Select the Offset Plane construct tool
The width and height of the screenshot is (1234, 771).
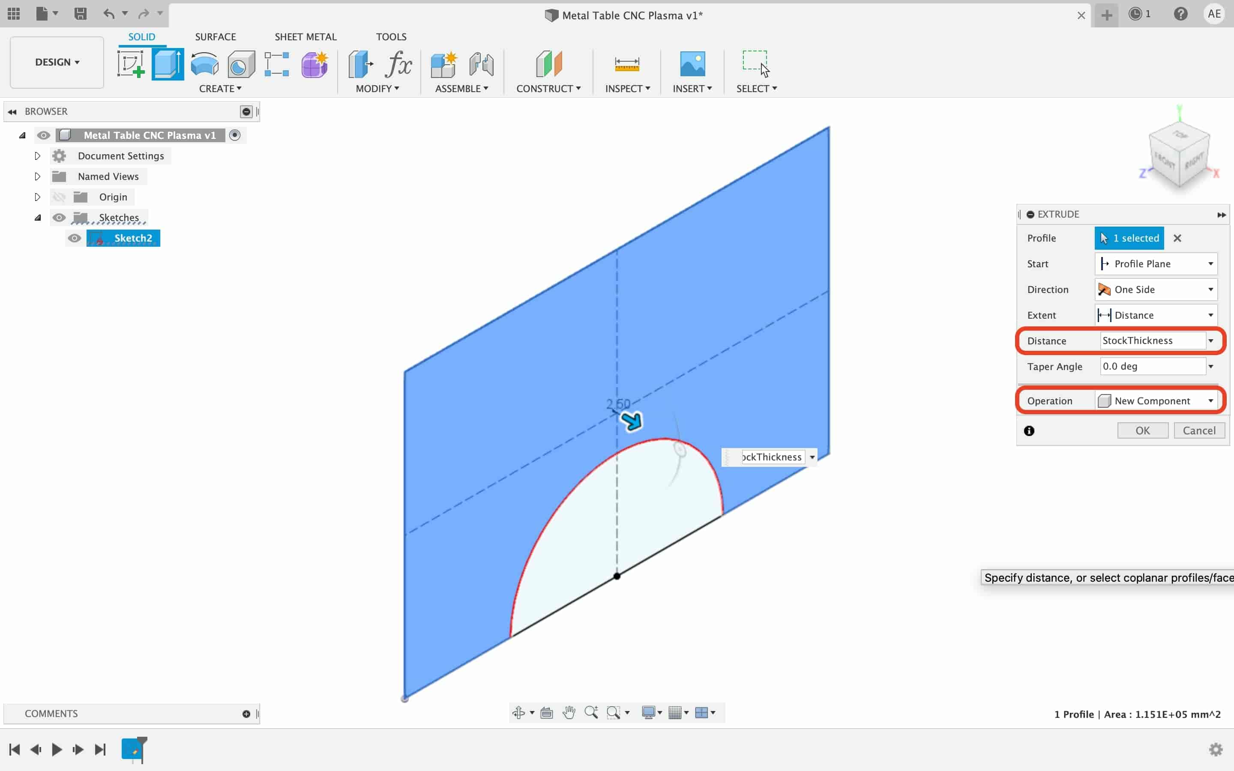pos(549,64)
